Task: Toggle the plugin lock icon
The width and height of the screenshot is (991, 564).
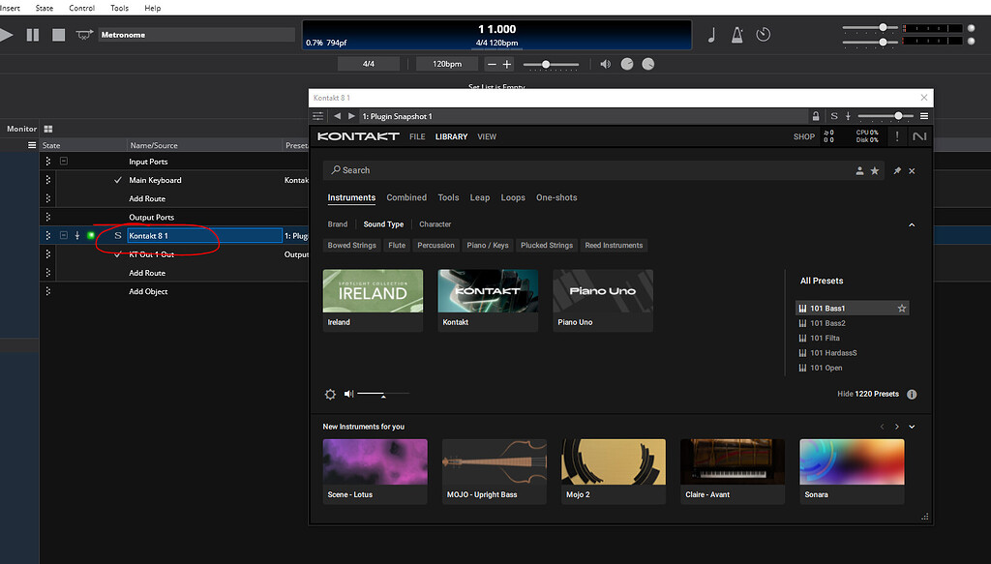Action: click(815, 116)
